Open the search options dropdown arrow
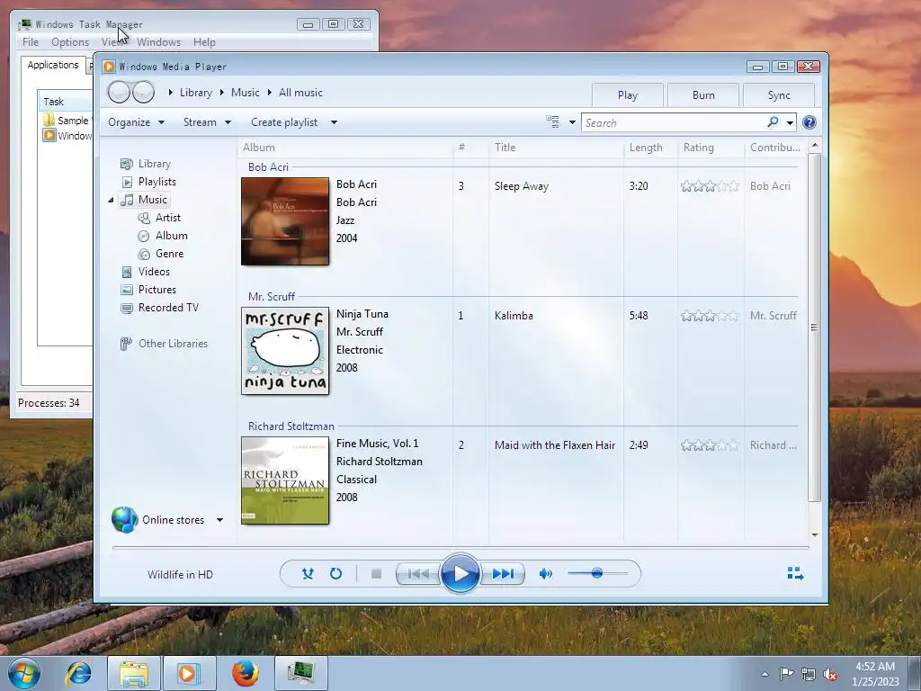 pyautogui.click(x=790, y=122)
